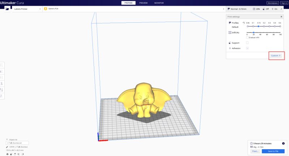Open Custom print settings
Screen dimensions: 289x156
(x=276, y=55)
